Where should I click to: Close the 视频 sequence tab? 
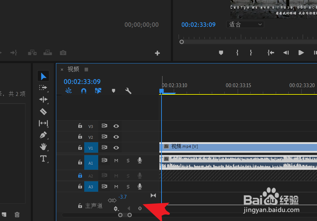(62, 70)
